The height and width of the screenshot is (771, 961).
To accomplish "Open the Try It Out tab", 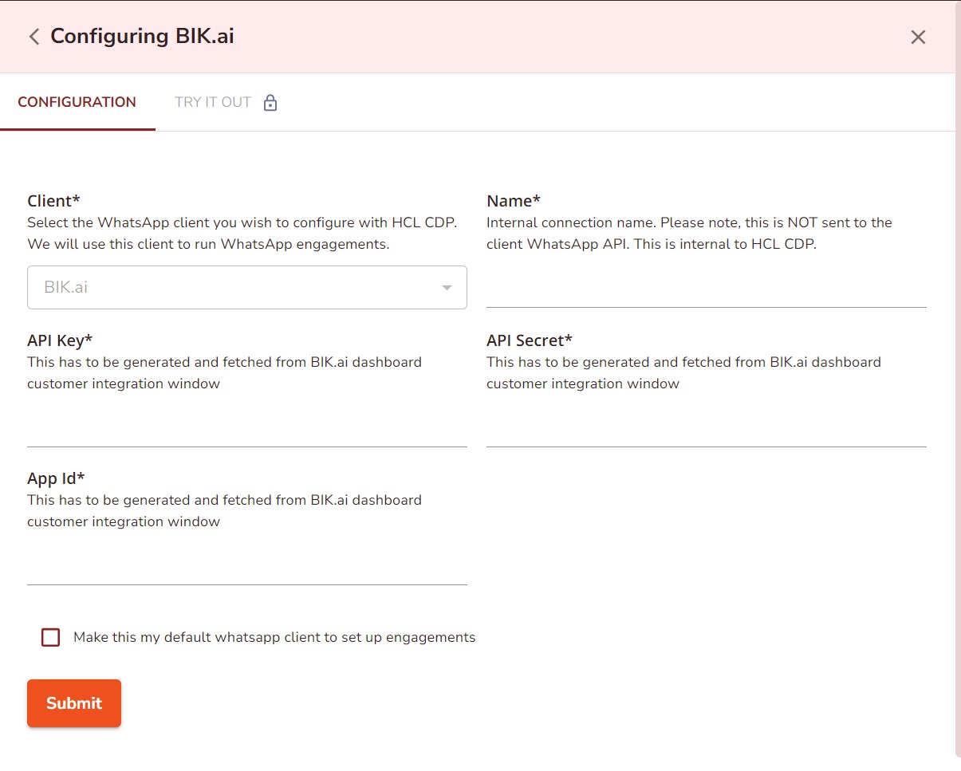I will point(213,102).
